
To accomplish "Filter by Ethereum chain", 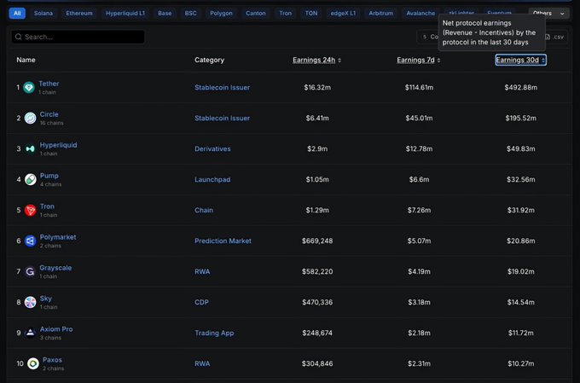I will 79,14.
